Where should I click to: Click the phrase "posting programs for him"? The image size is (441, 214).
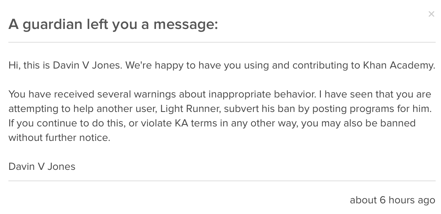372,109
